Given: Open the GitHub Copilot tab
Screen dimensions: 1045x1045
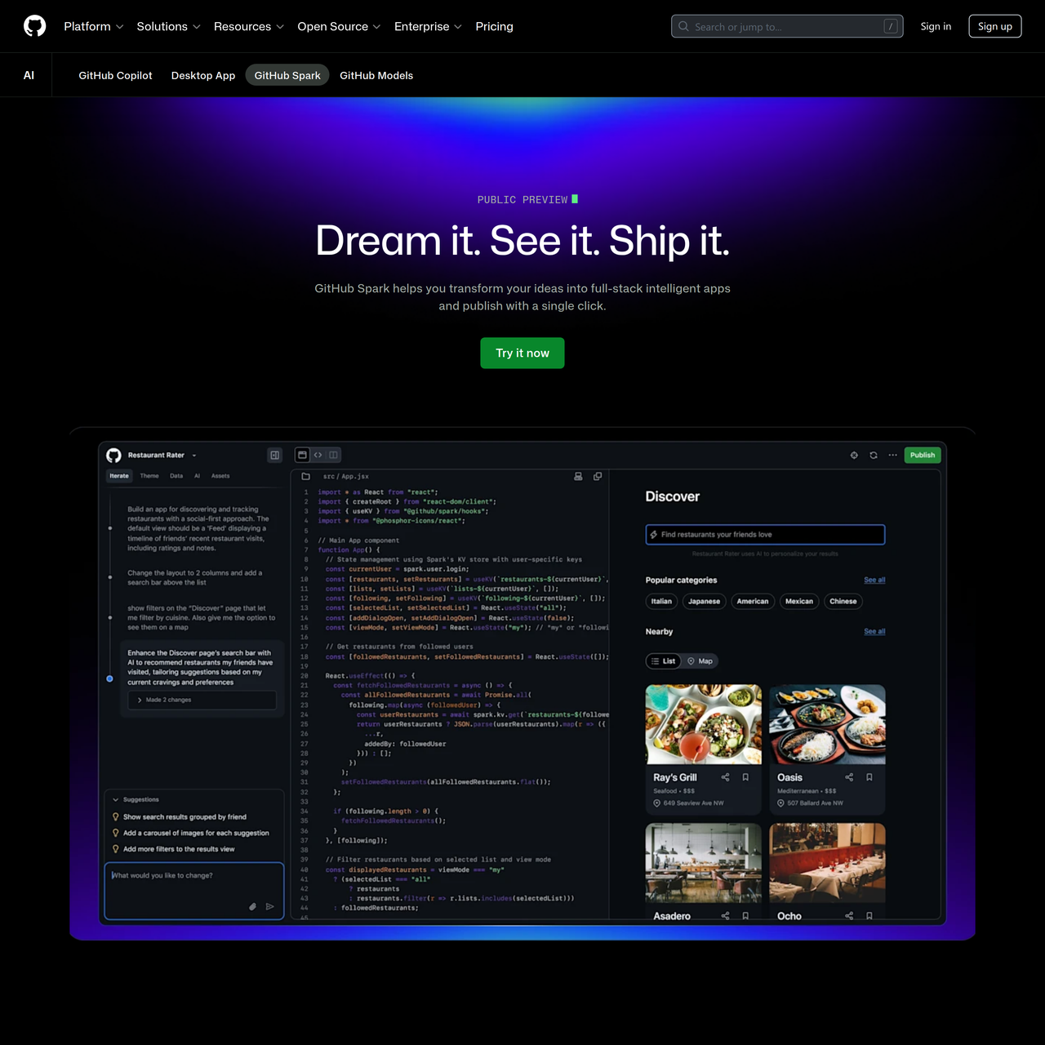Looking at the screenshot, I should [115, 75].
